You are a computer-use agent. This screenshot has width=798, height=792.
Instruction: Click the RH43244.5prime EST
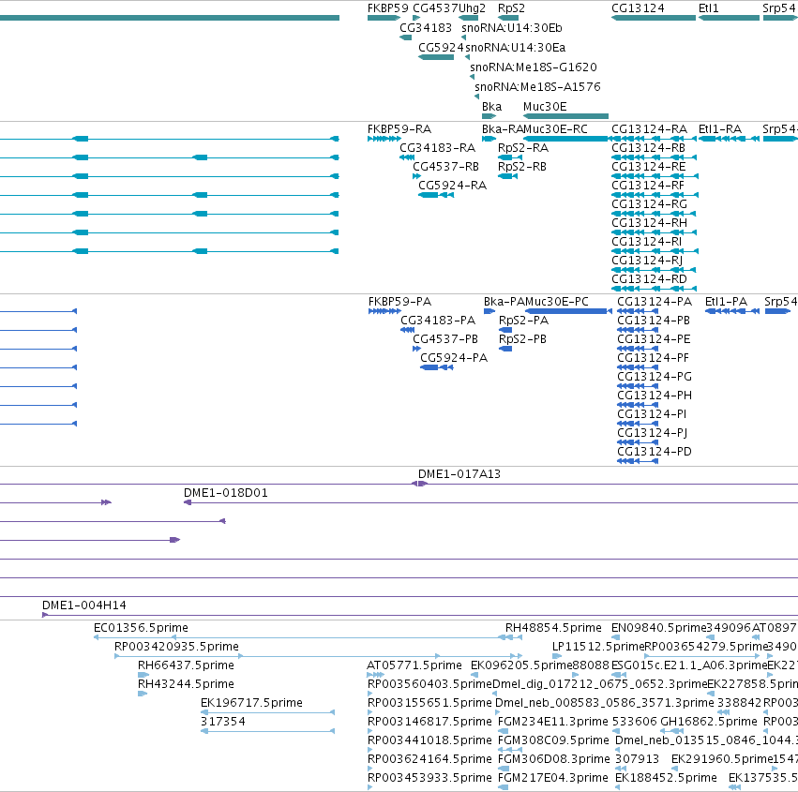pos(143,694)
